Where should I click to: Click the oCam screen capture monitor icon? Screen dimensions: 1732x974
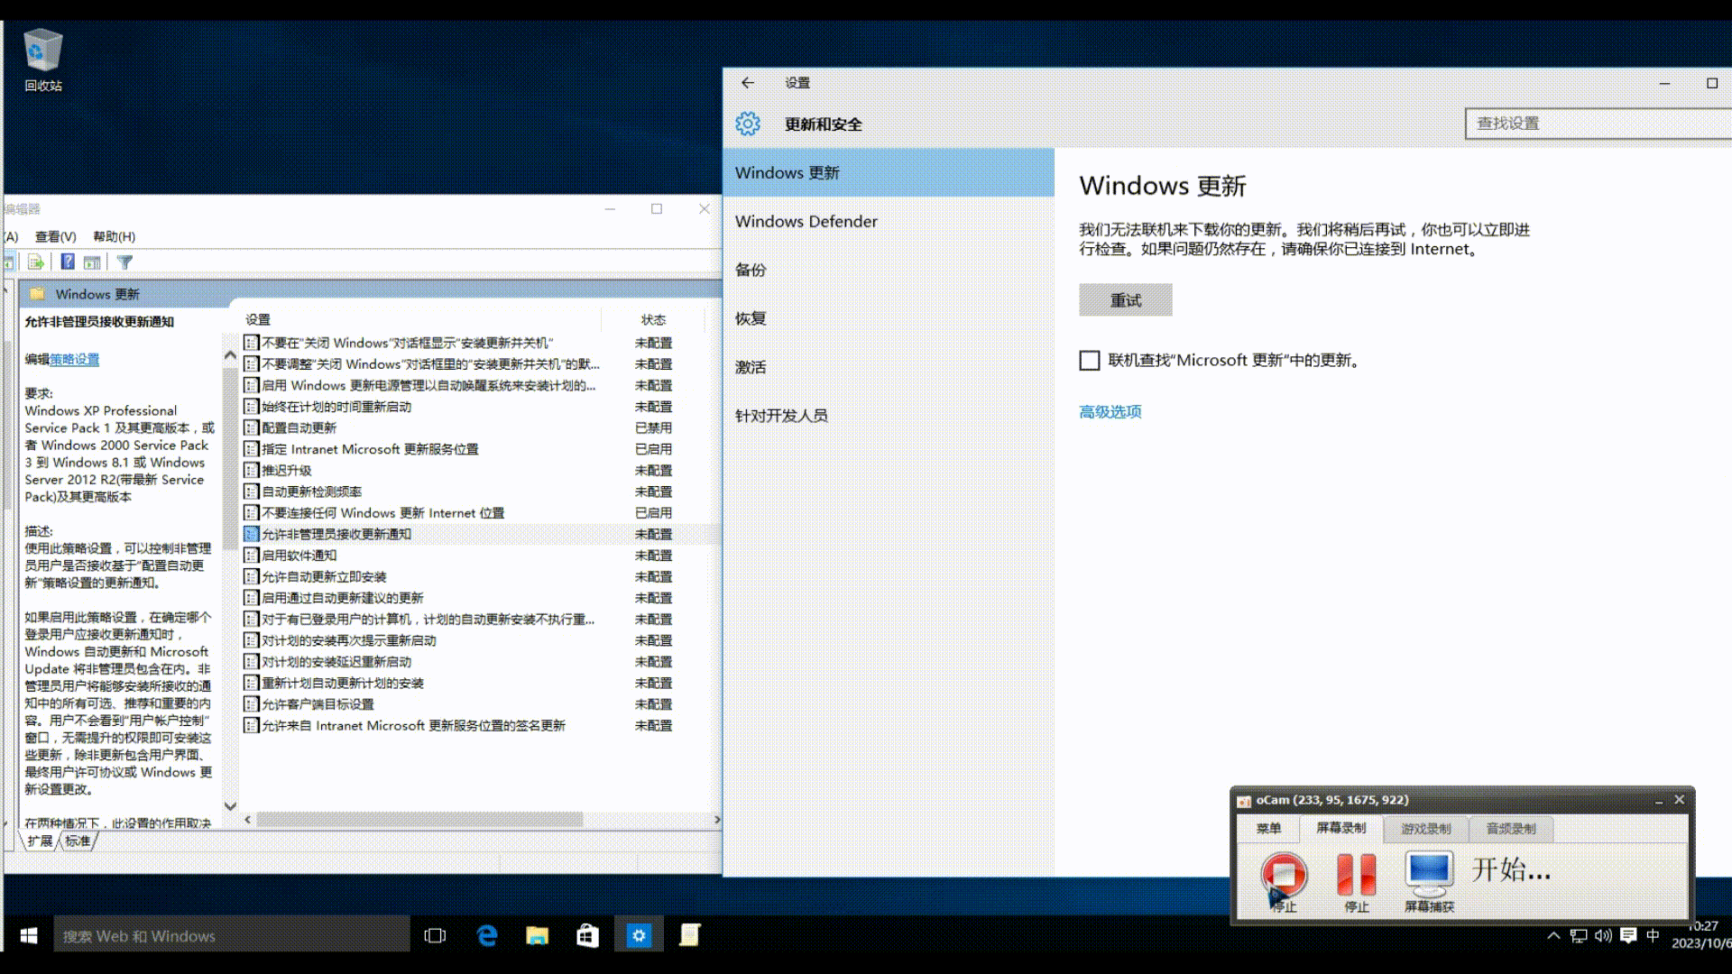click(1429, 873)
